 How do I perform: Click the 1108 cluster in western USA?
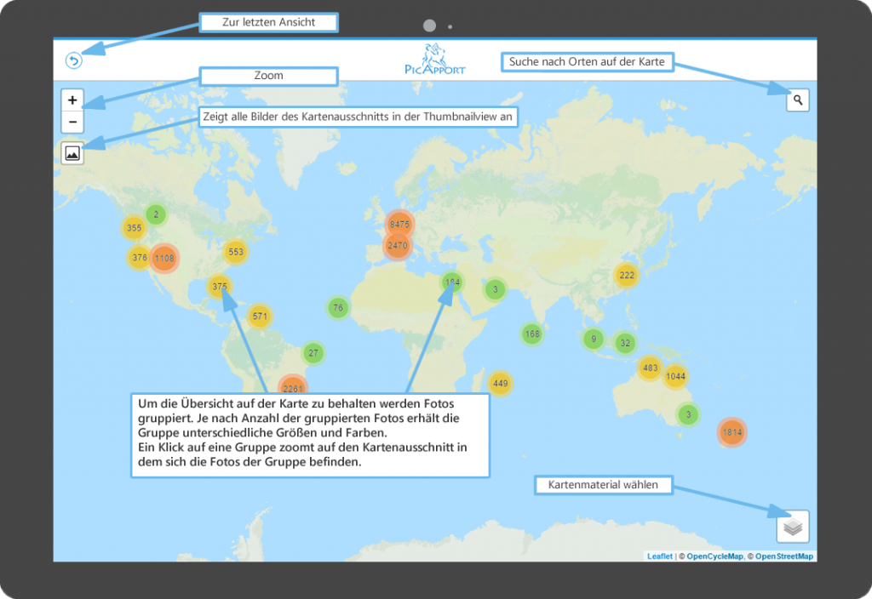(164, 258)
